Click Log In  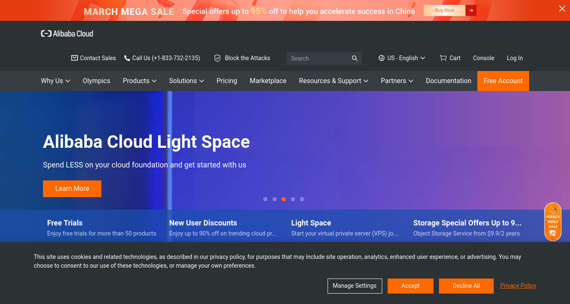tap(515, 58)
